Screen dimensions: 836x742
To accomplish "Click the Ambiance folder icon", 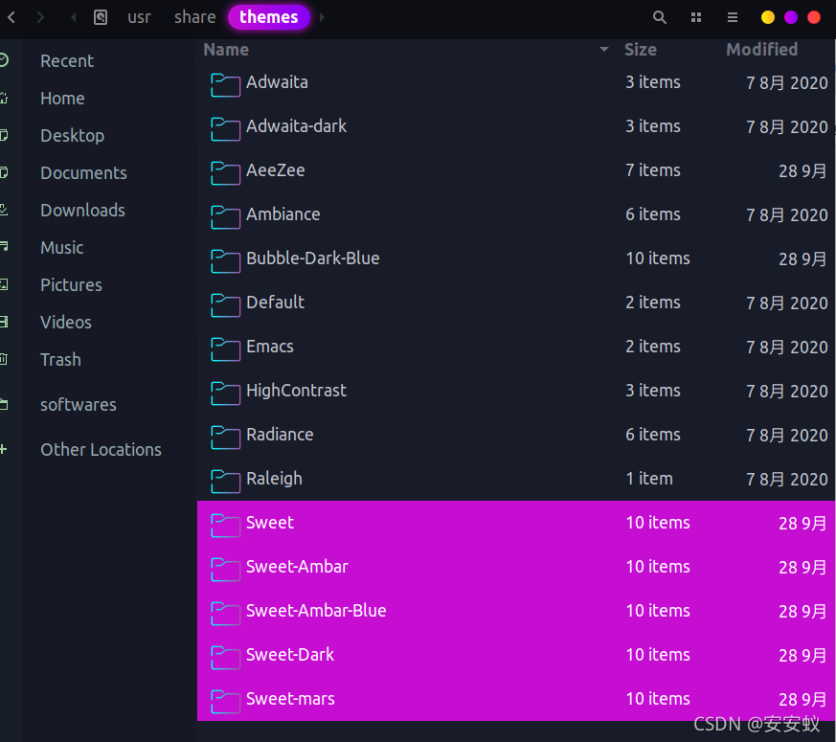I will coord(225,217).
